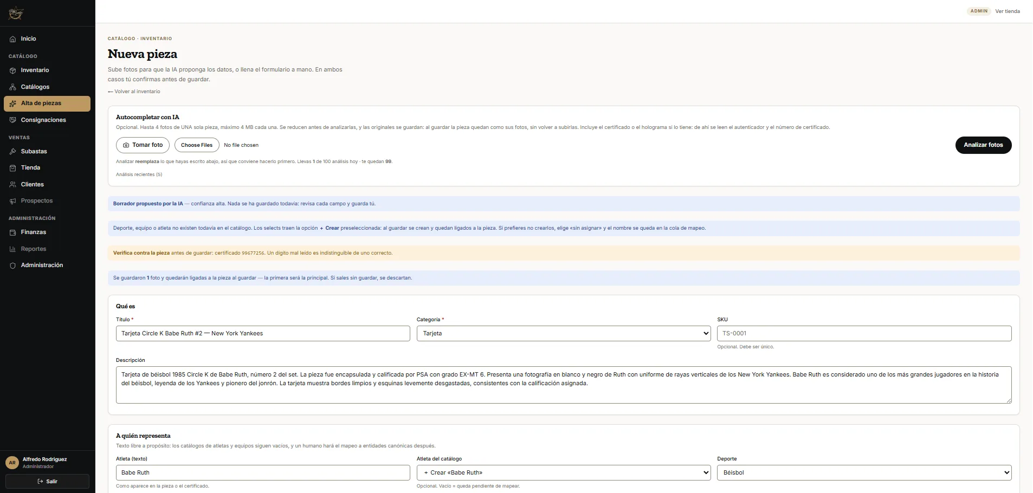Open Catálogos in the sidebar
Screen dimensions: 1033x493
(x=47, y=87)
